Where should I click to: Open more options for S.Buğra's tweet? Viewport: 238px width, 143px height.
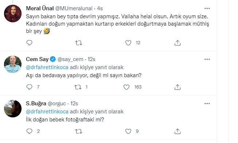pos(207,104)
